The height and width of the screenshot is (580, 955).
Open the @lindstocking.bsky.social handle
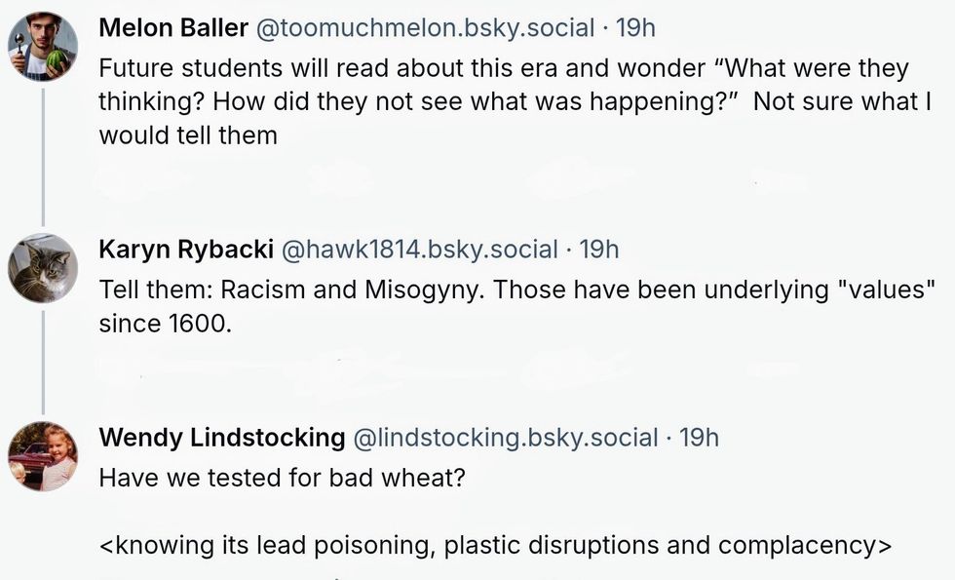tap(504, 438)
